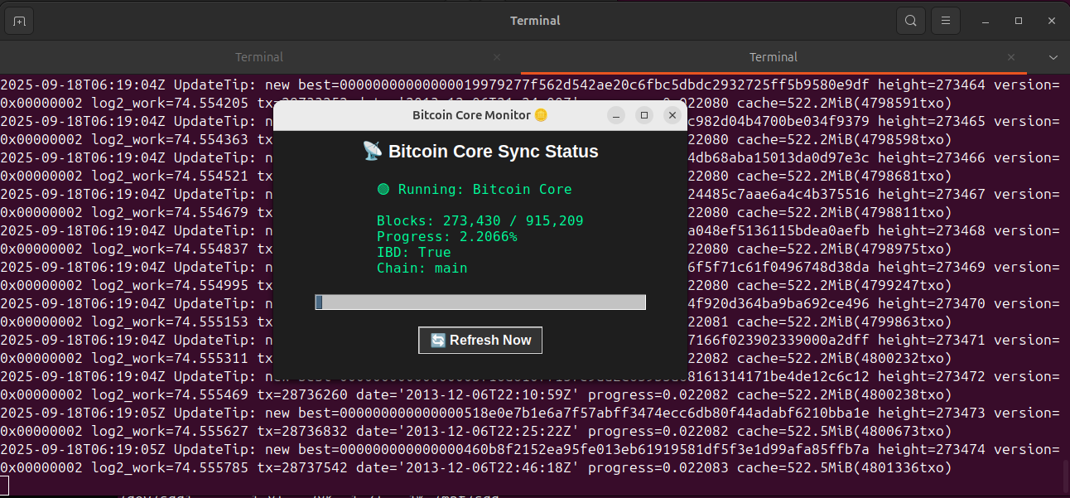The width and height of the screenshot is (1070, 498).
Task: Close the first Terminal tab
Action: coord(497,57)
